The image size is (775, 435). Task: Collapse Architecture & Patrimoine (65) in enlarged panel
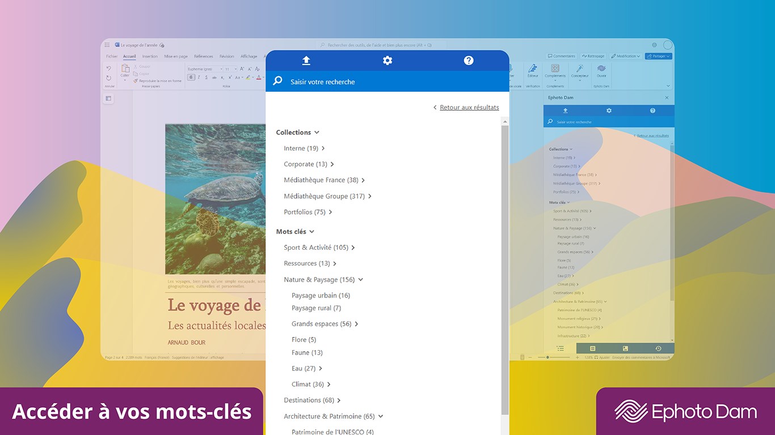[381, 416]
